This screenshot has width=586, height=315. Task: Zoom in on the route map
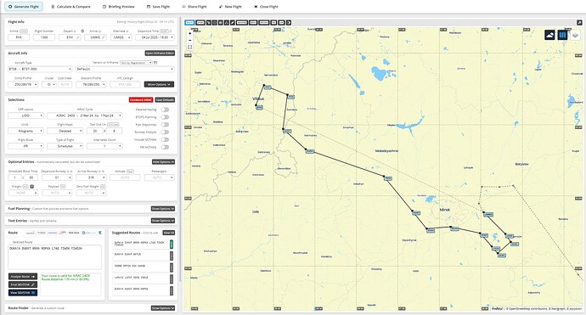coord(190,34)
